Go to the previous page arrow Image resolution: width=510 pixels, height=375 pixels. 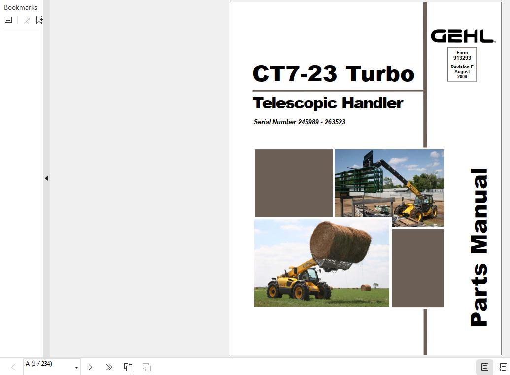(x=13, y=367)
